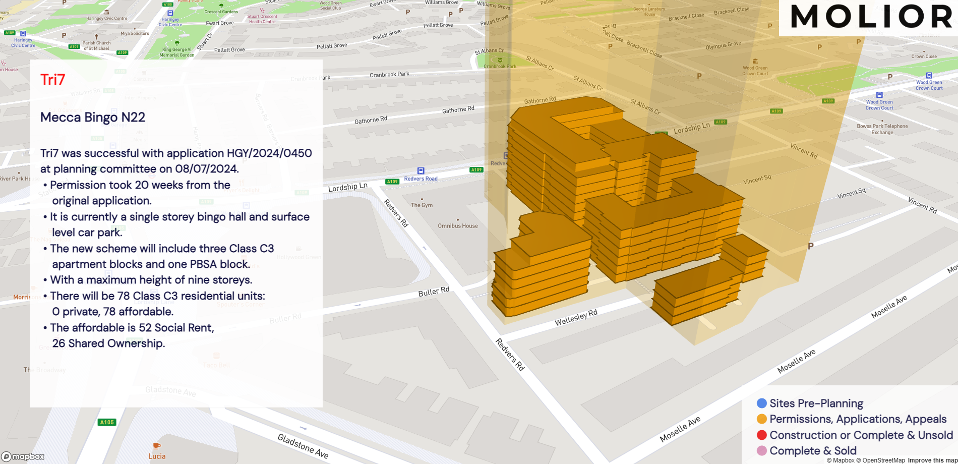Open the Mapbox logo link
The width and height of the screenshot is (958, 464).
[23, 456]
